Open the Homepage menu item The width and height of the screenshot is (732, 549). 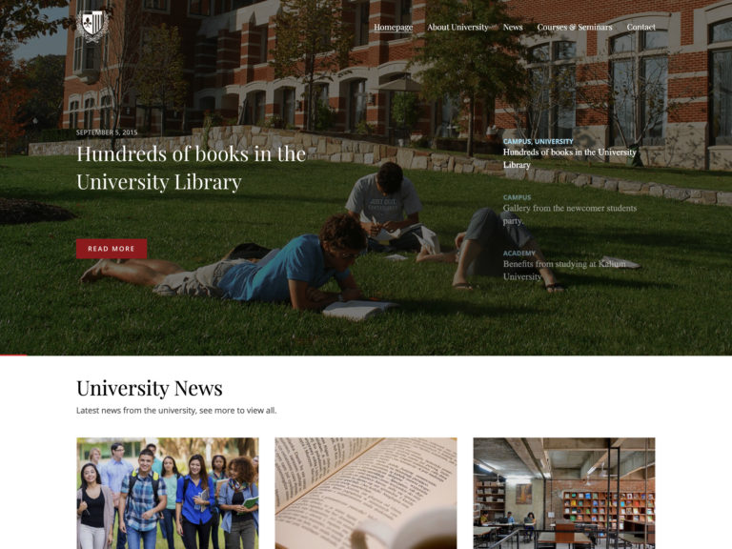point(393,27)
